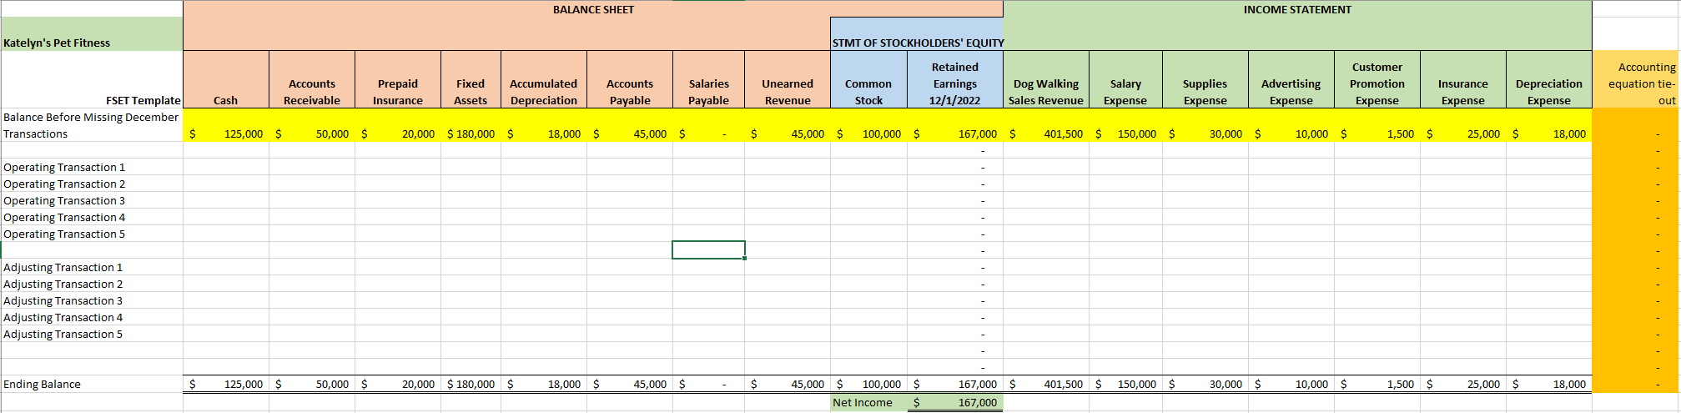Select the Fixed Assets header cell
This screenshot has width=1681, height=413.
471,79
